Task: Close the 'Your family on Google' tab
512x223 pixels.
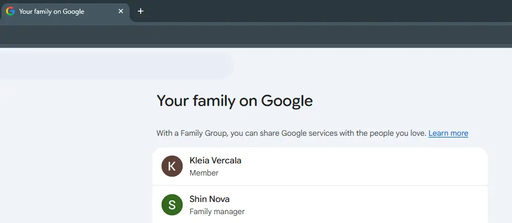Action: 121,12
